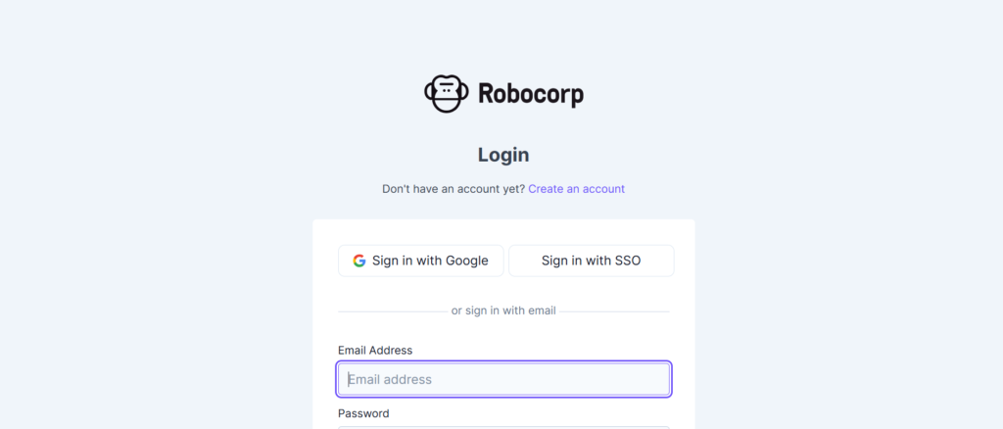Click the divider line left of "or sign in with email"
Viewport: 1003px width, 429px height.
click(x=392, y=311)
